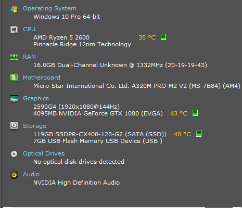Click the green CPU temperature indicator icon
This screenshot has height=208, width=242.
coord(163,37)
